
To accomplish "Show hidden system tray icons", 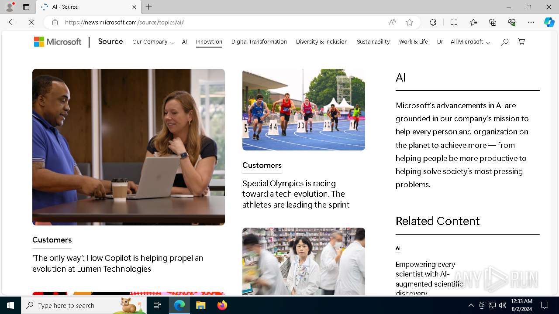I will [x=471, y=305].
